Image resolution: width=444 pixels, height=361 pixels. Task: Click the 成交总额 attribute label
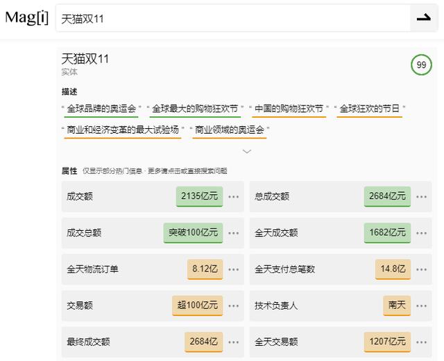click(x=84, y=233)
